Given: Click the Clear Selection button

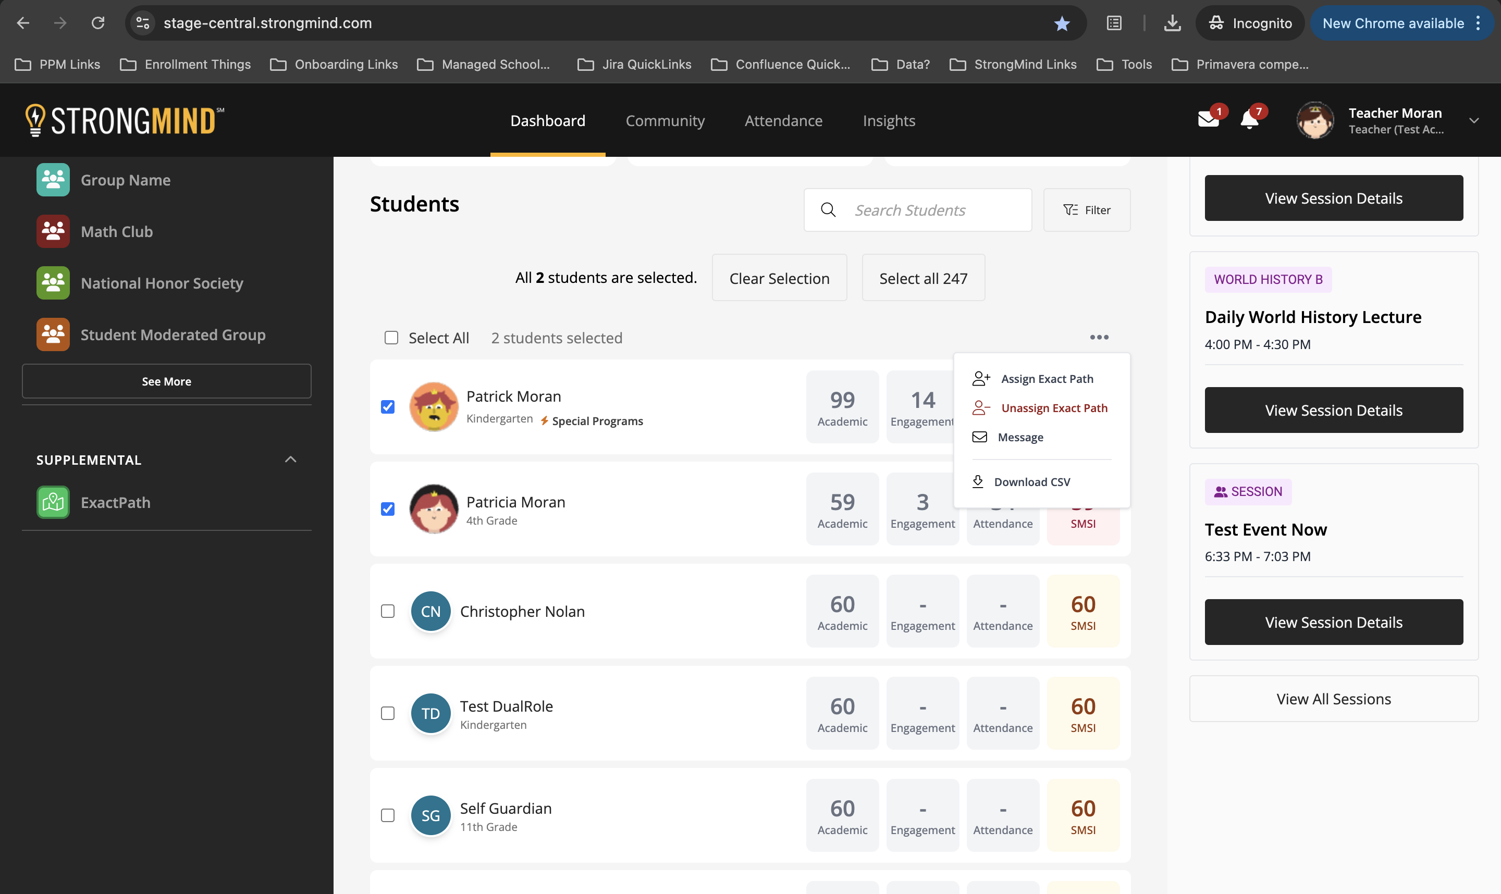Looking at the screenshot, I should pyautogui.click(x=779, y=277).
